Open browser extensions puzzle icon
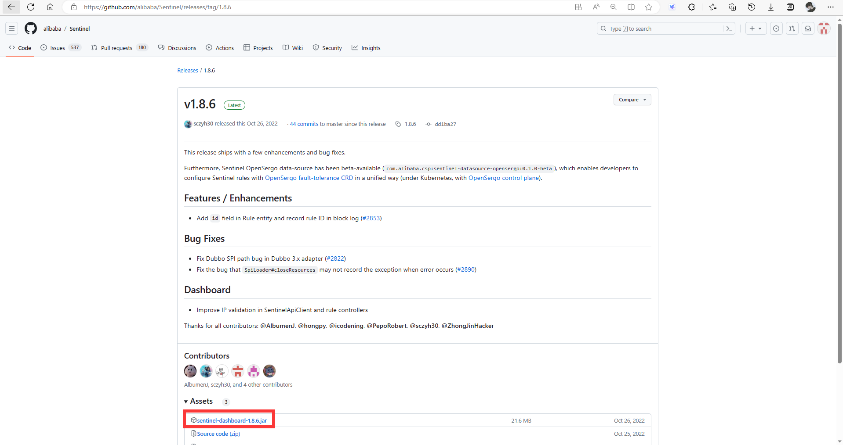 (691, 7)
